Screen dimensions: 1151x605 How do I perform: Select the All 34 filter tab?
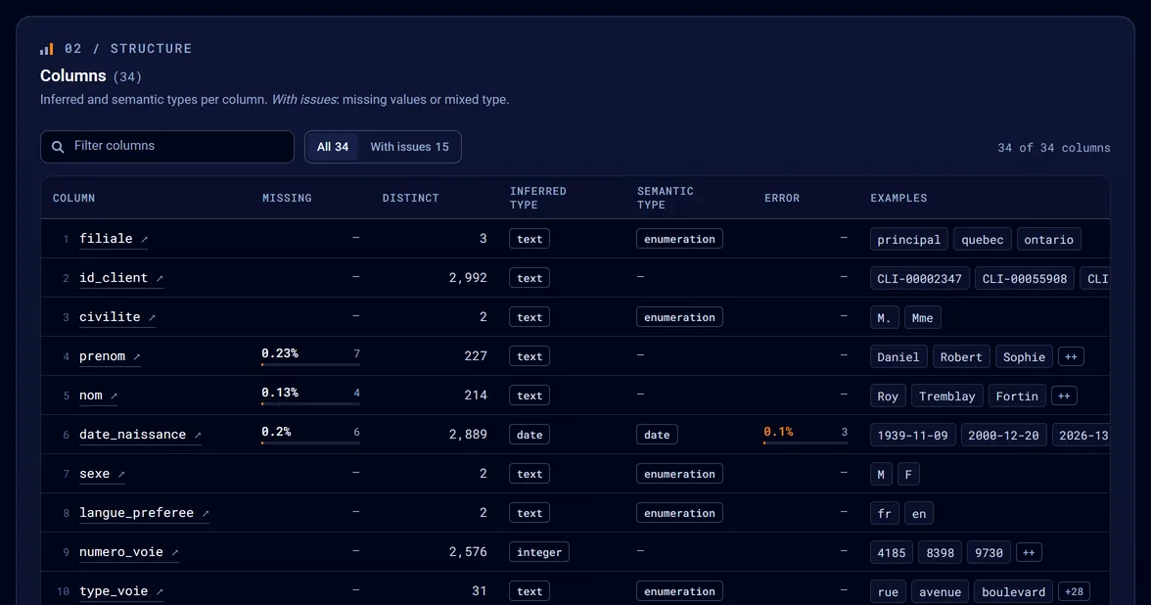tap(333, 147)
